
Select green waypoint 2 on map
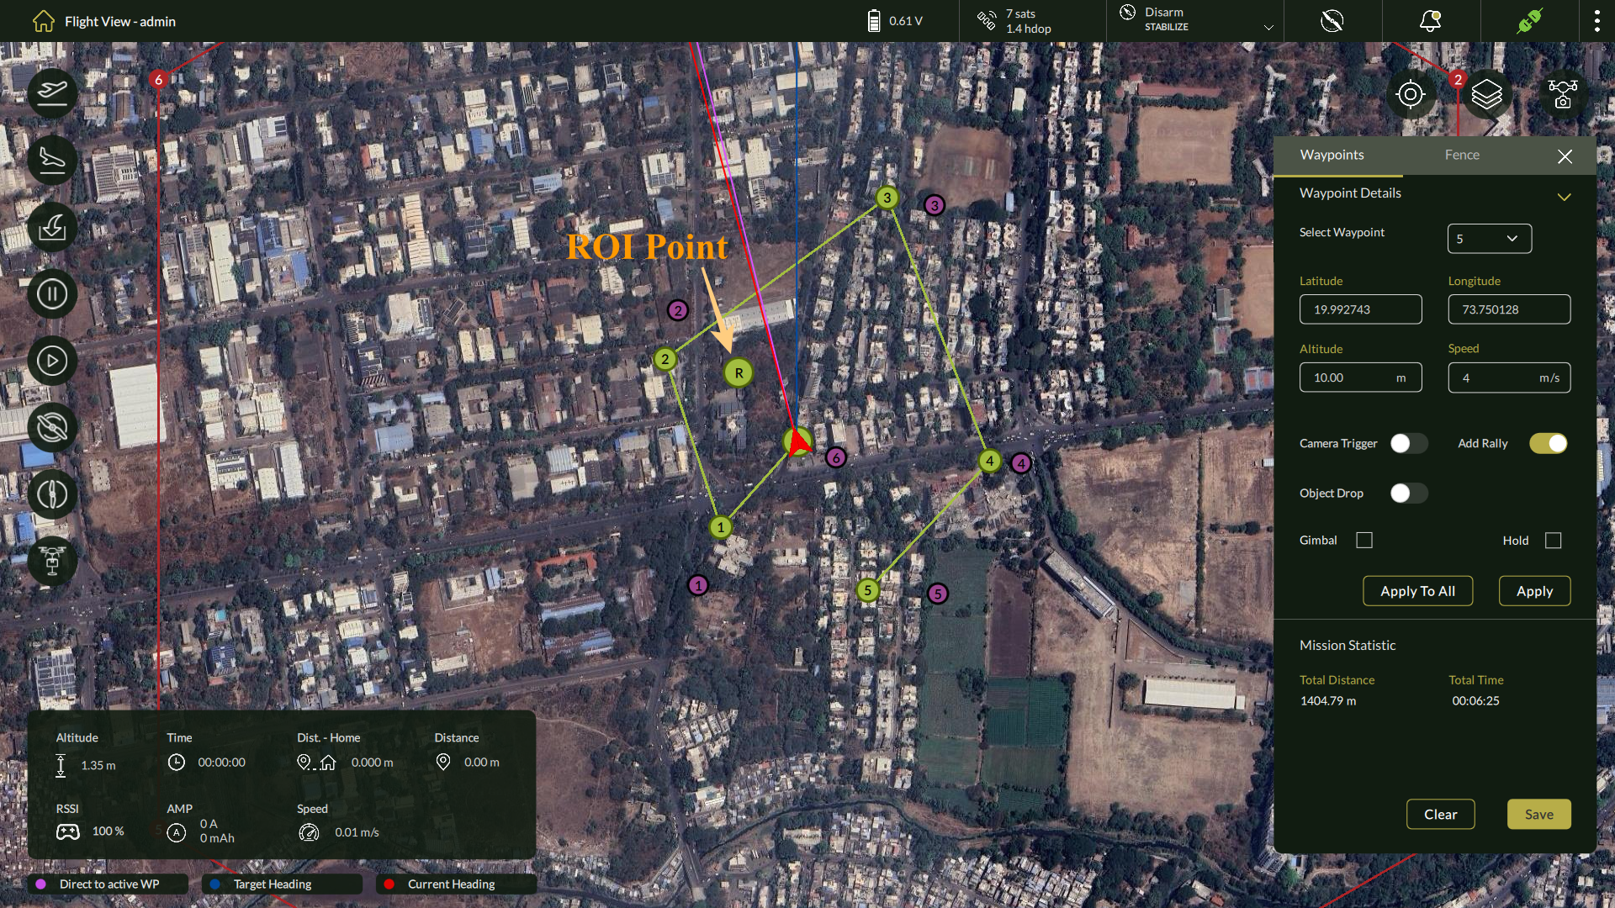point(665,359)
